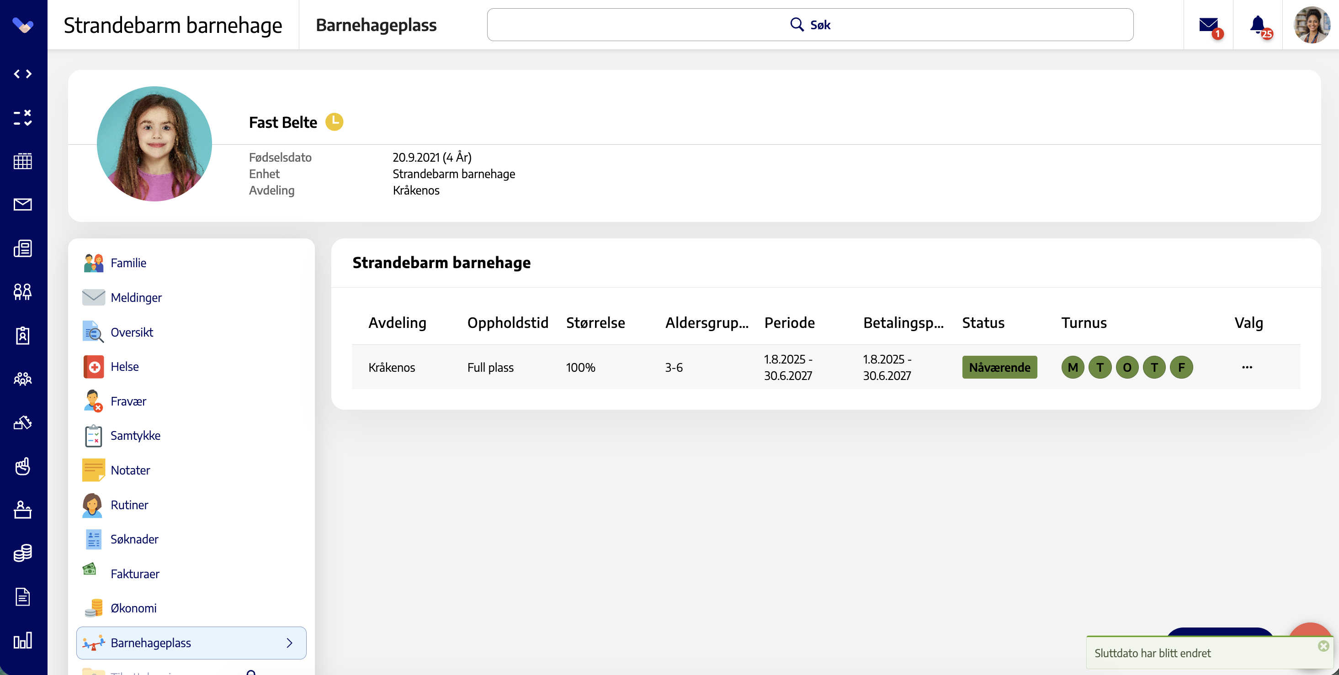1339x675 pixels.
Task: Click in the Søk search field
Action: pyautogui.click(x=810, y=24)
